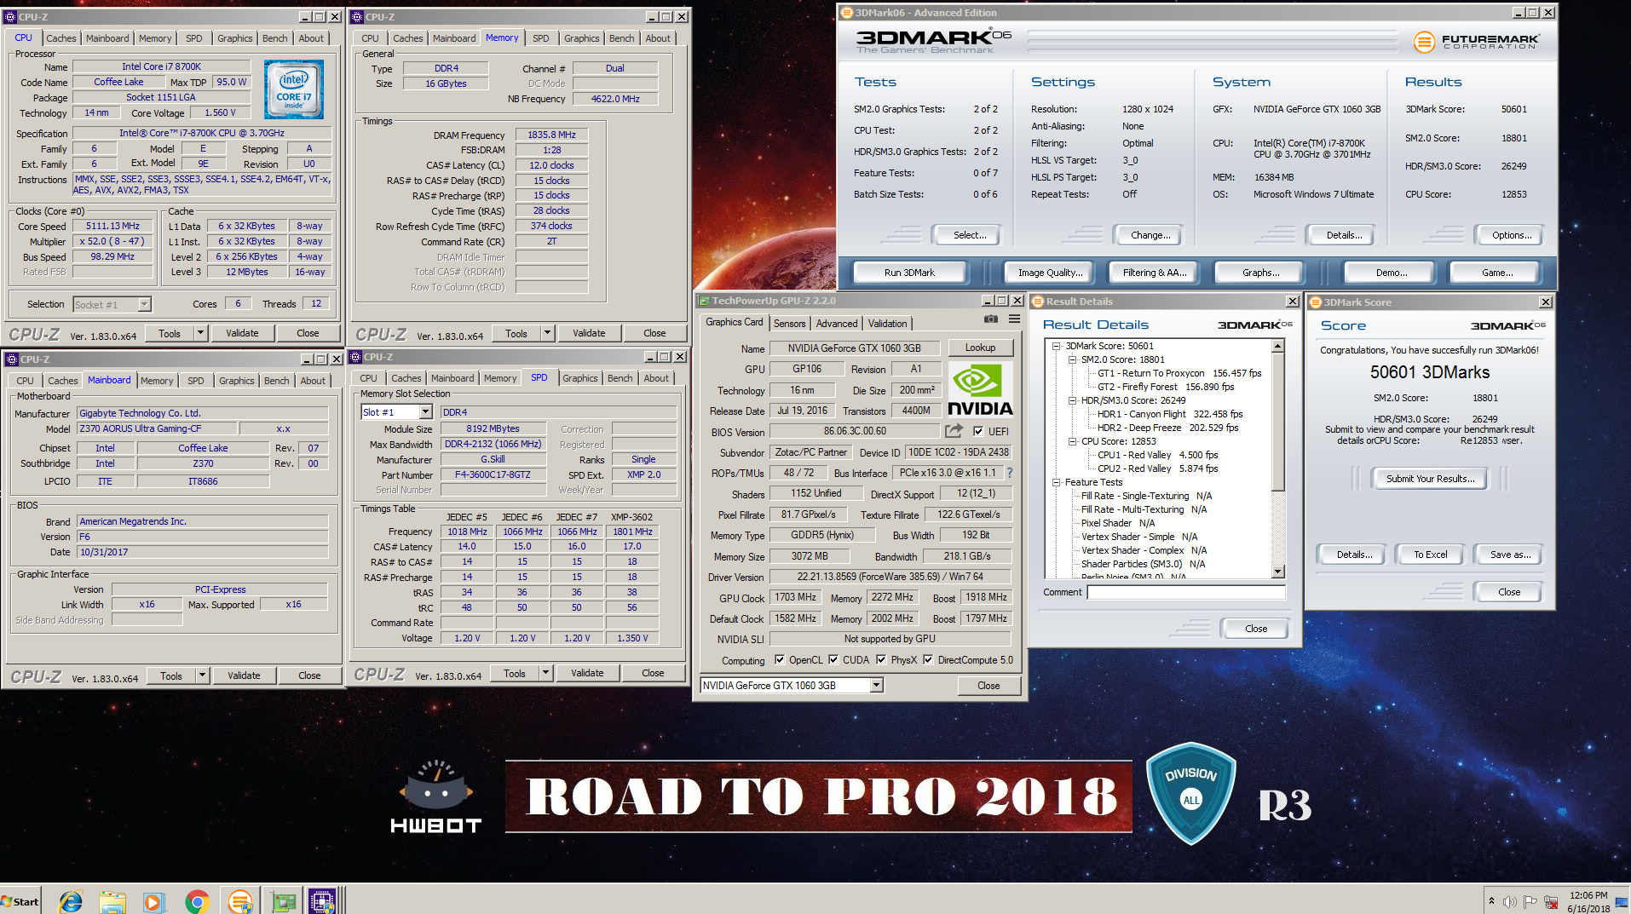Click the 3DMark06 title bar icon

pos(847,13)
